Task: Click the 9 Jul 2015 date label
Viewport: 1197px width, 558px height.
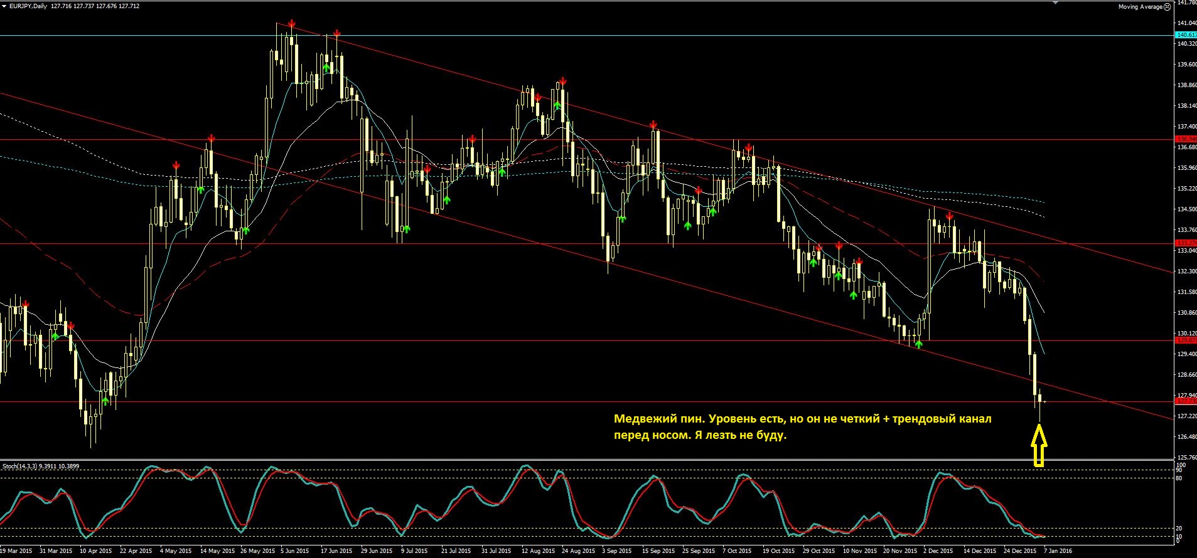Action: (x=416, y=551)
